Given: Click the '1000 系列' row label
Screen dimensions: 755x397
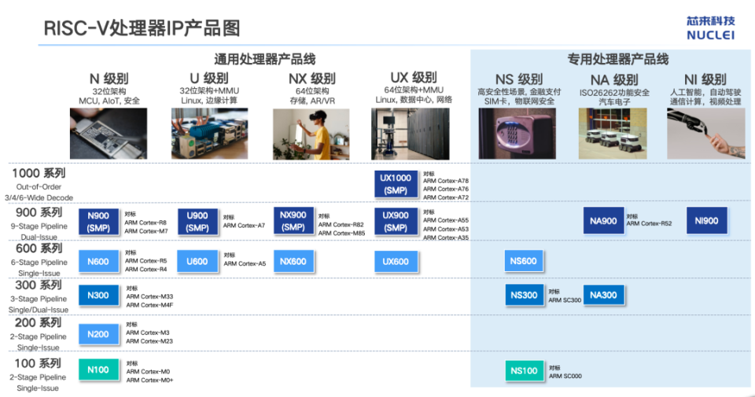Looking at the screenshot, I should pyautogui.click(x=39, y=173).
